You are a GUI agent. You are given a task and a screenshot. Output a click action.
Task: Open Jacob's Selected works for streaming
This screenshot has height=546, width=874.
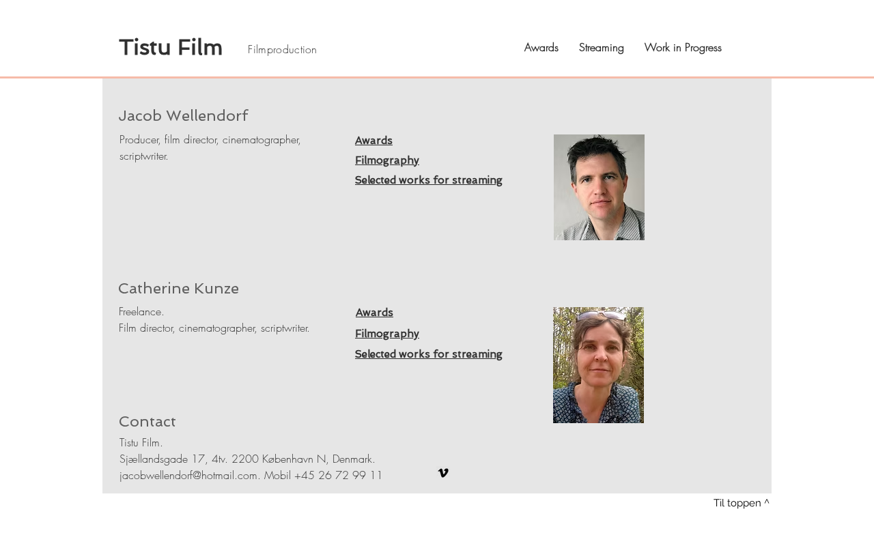429,180
